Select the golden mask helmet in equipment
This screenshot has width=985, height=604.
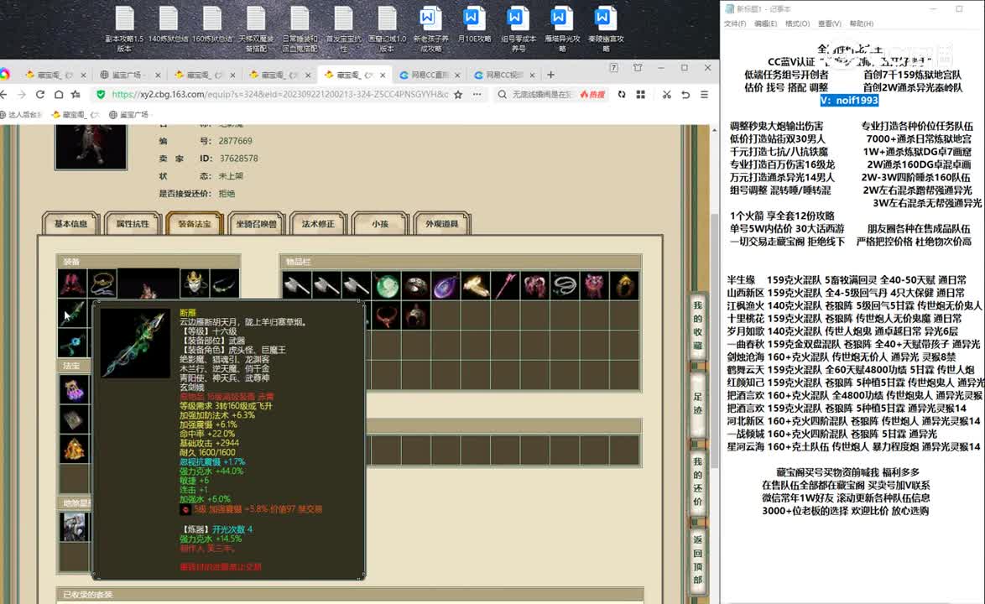pyautogui.click(x=195, y=284)
